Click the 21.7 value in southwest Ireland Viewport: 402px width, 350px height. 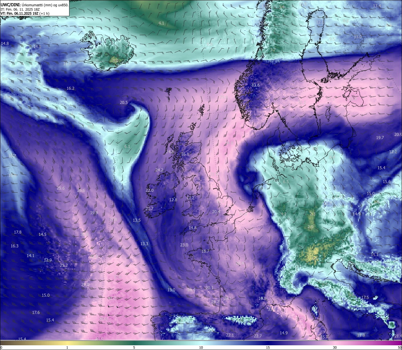pos(149,209)
